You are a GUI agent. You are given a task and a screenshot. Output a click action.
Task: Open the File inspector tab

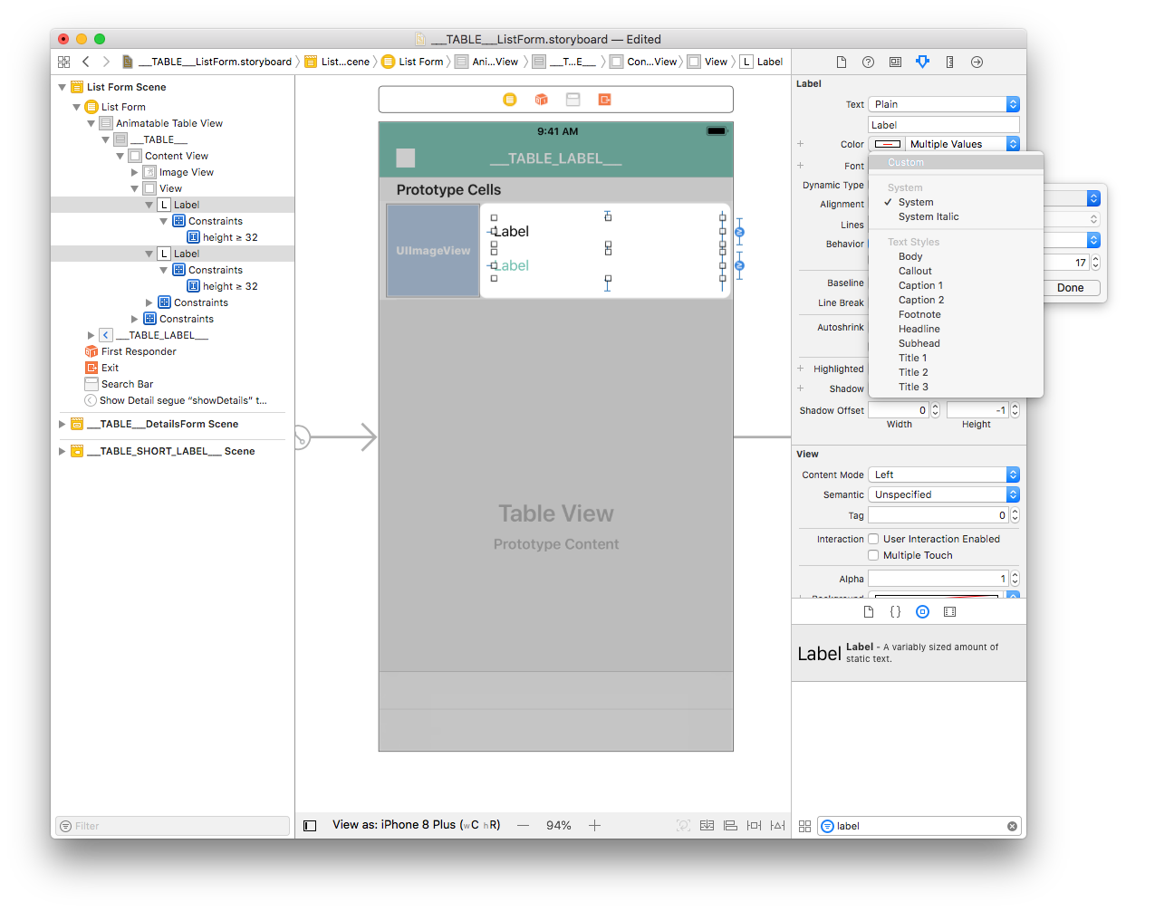[841, 62]
